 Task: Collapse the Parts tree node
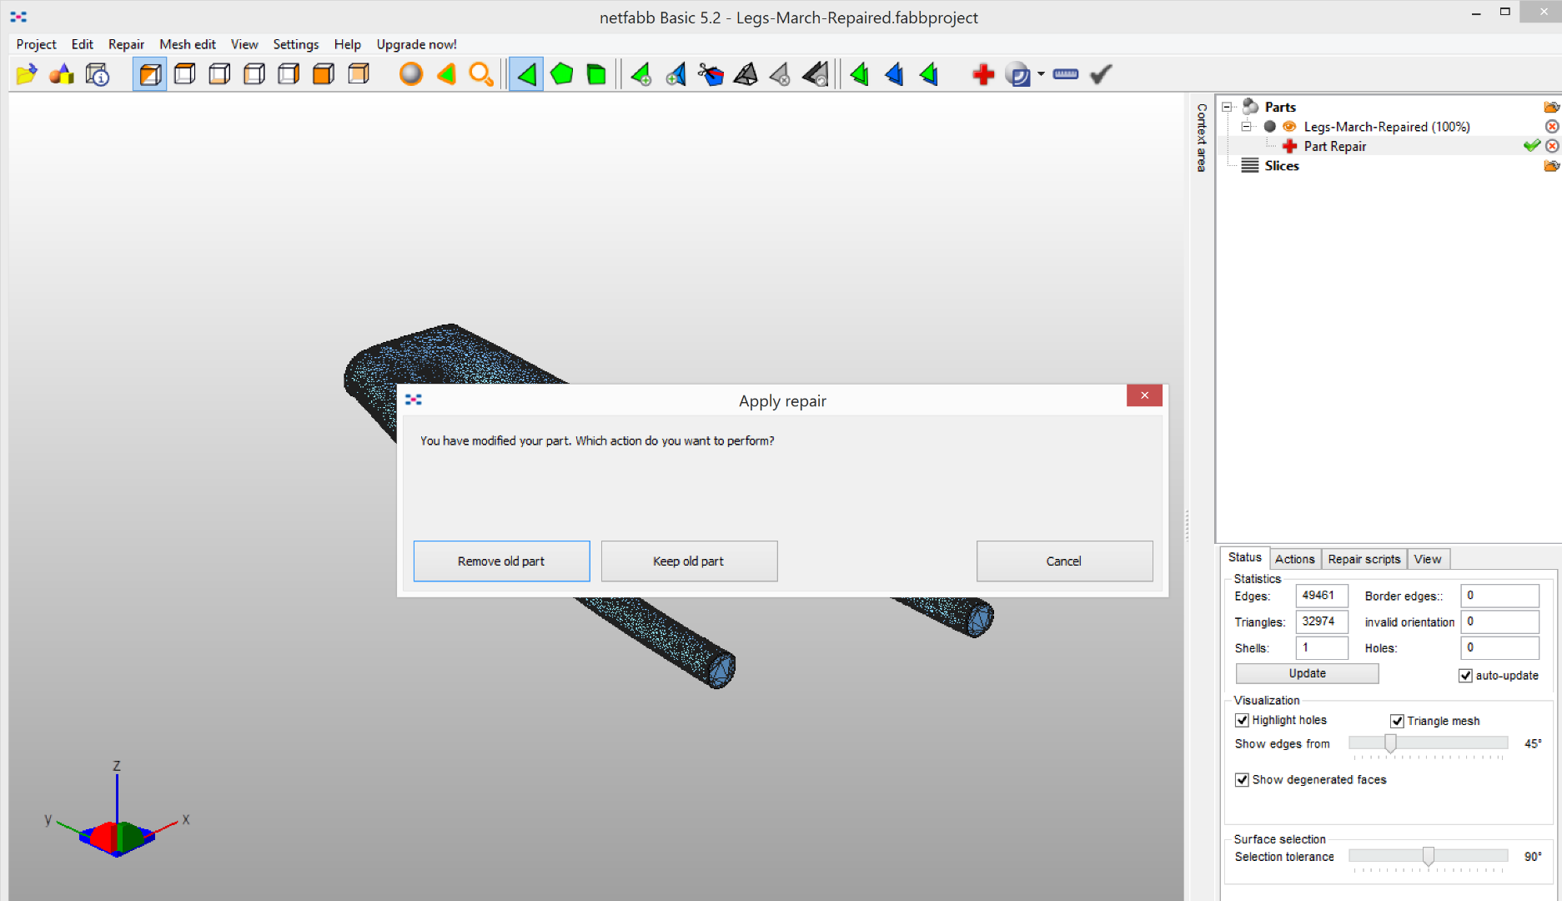[x=1227, y=107]
